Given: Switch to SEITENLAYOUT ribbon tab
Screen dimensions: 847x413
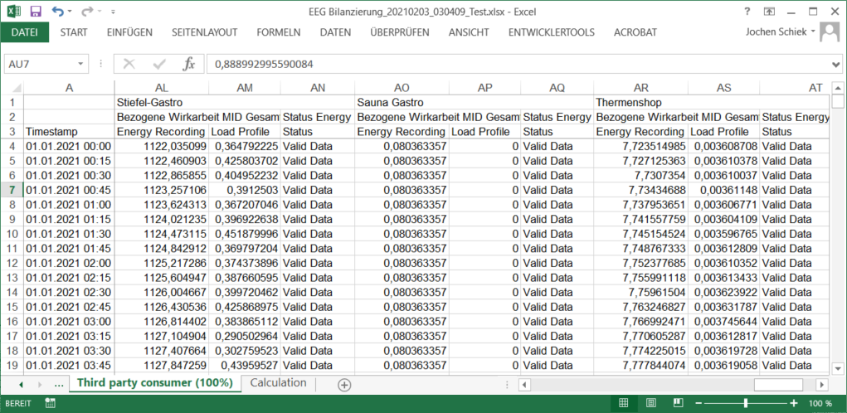Looking at the screenshot, I should coord(205,32).
